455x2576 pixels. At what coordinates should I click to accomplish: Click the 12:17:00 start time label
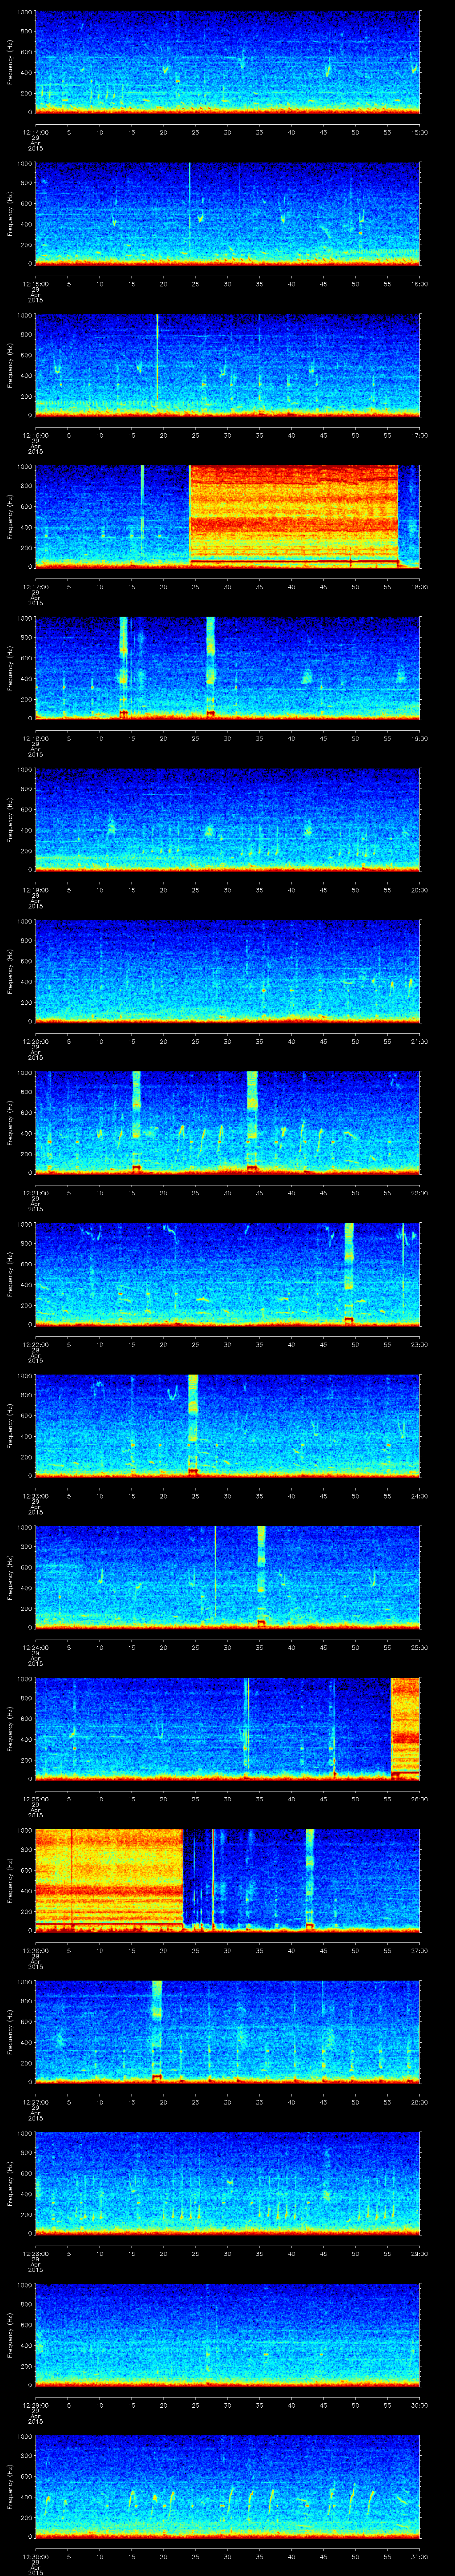coord(35,587)
